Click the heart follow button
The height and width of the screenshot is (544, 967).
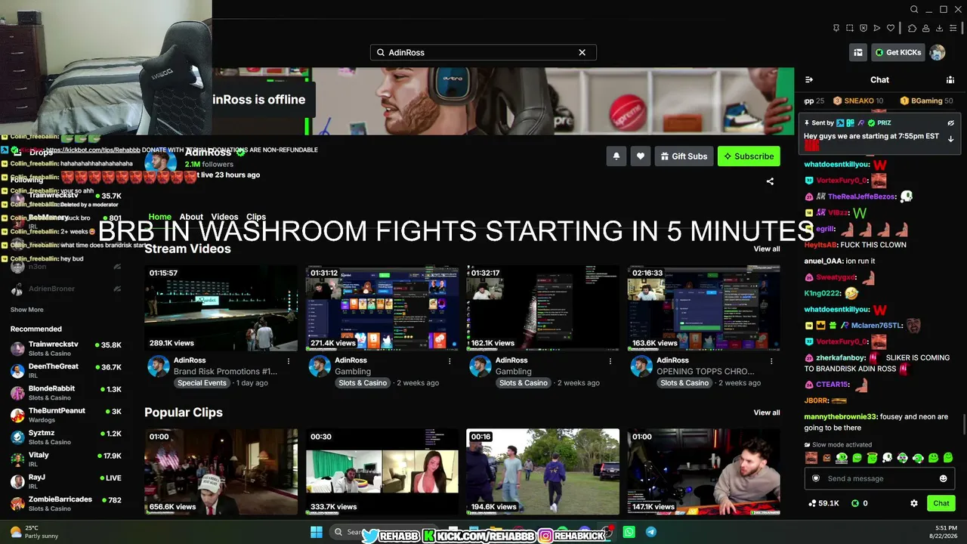641,156
